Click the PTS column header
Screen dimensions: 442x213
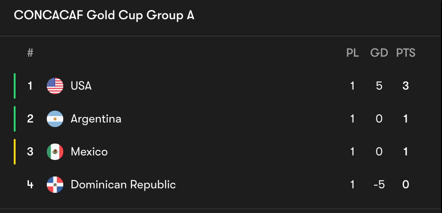point(406,53)
